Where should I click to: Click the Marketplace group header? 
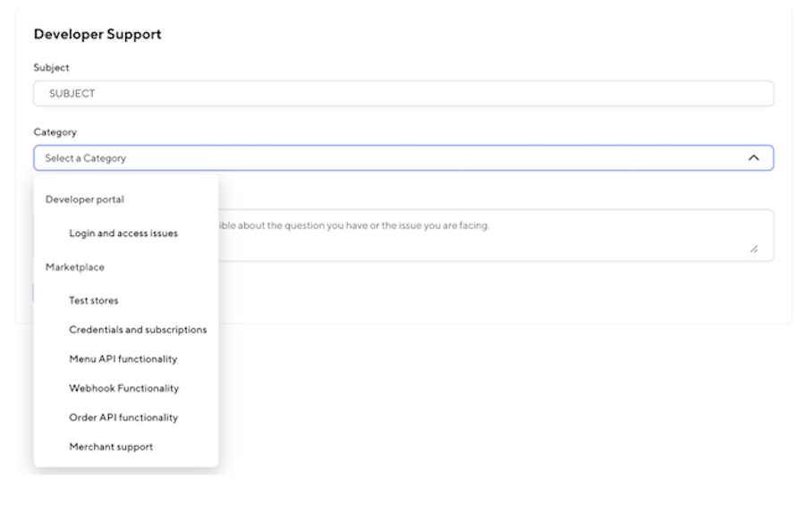(75, 267)
